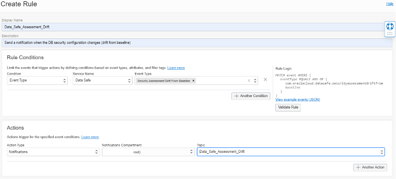Clear all selected event types
The height and width of the screenshot is (179, 396).
[x=249, y=81]
